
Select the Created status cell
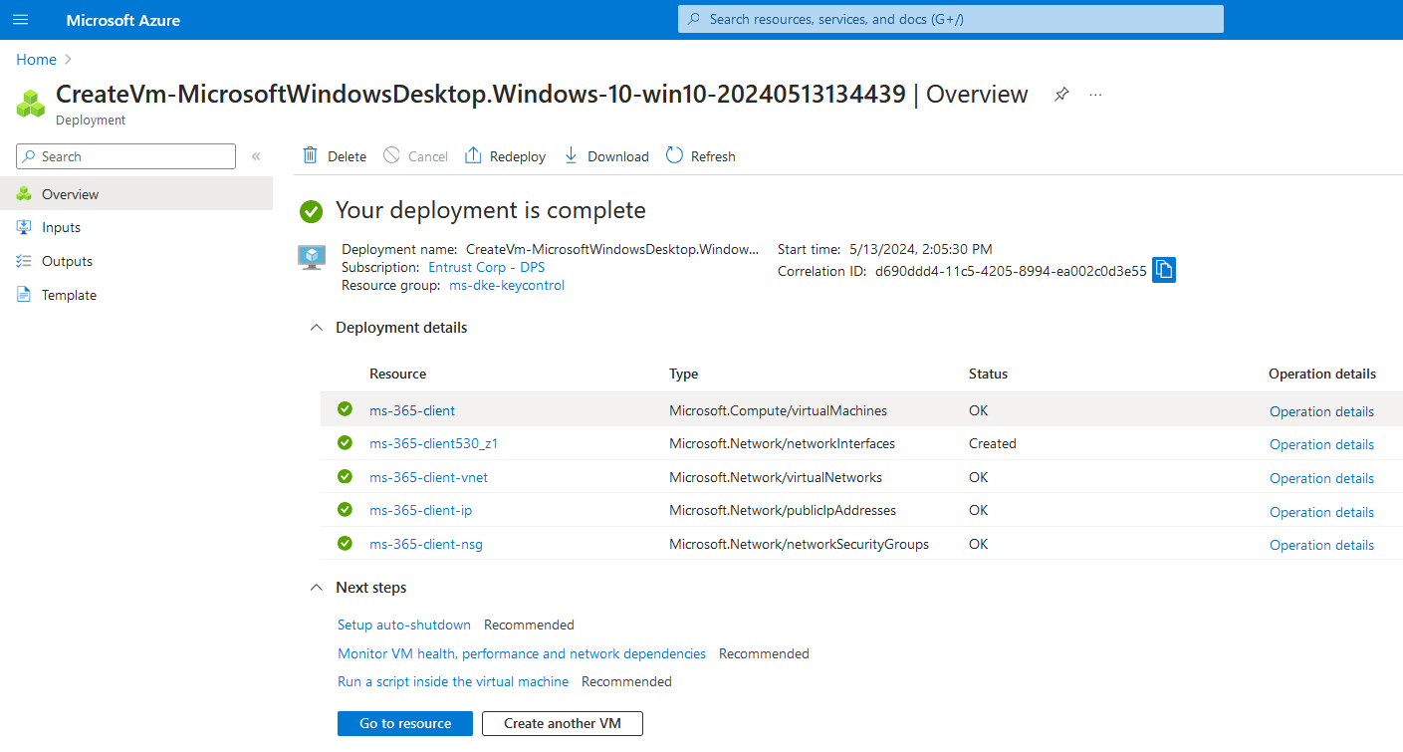pyautogui.click(x=992, y=443)
